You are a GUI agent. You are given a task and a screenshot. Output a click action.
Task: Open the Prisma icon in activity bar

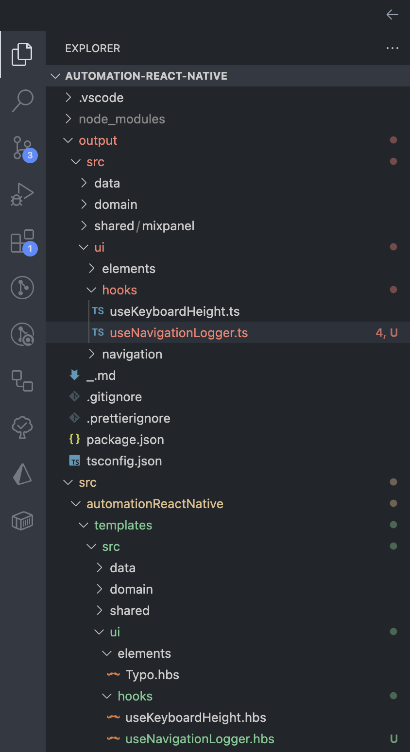(x=22, y=474)
